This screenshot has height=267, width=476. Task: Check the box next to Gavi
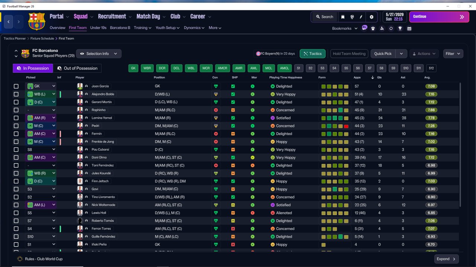(16, 189)
